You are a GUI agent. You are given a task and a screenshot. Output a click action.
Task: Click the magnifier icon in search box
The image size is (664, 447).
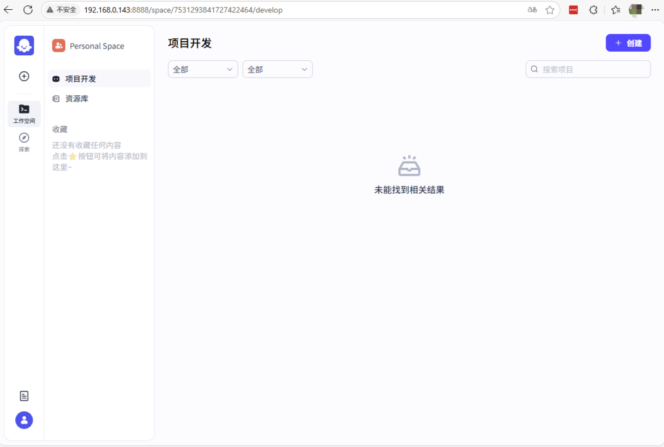coord(534,69)
